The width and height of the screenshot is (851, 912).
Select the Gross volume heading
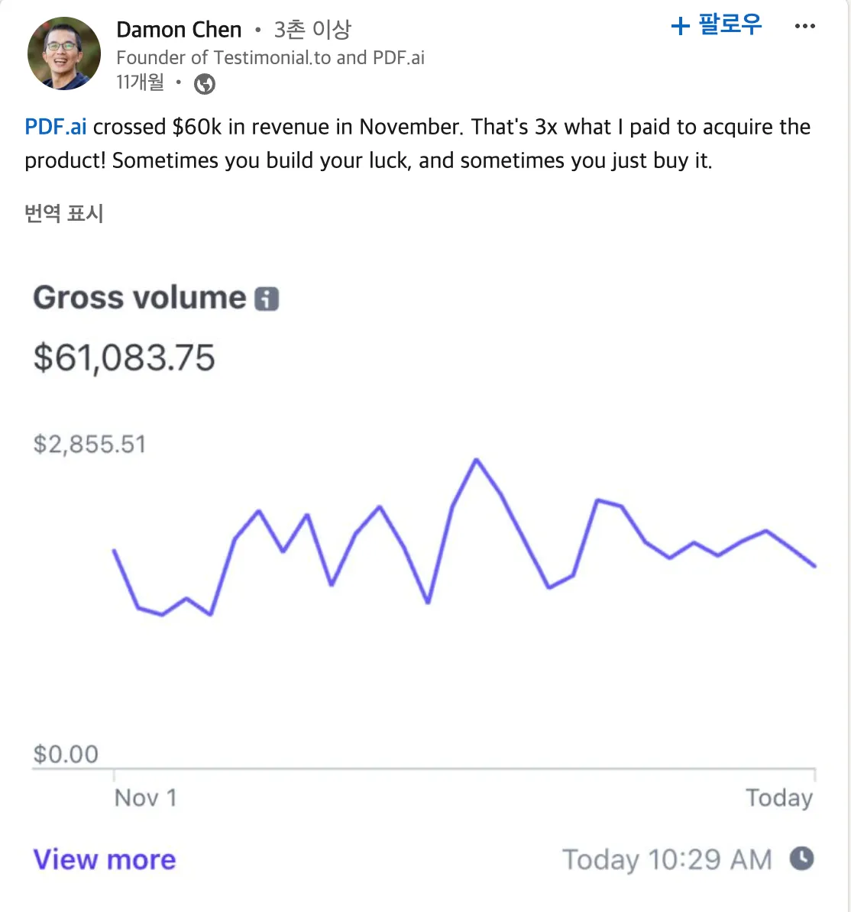point(138,298)
